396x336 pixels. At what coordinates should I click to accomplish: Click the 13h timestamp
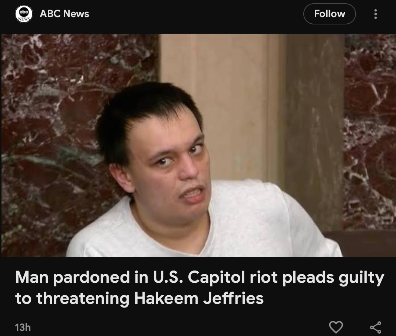pos(23,327)
